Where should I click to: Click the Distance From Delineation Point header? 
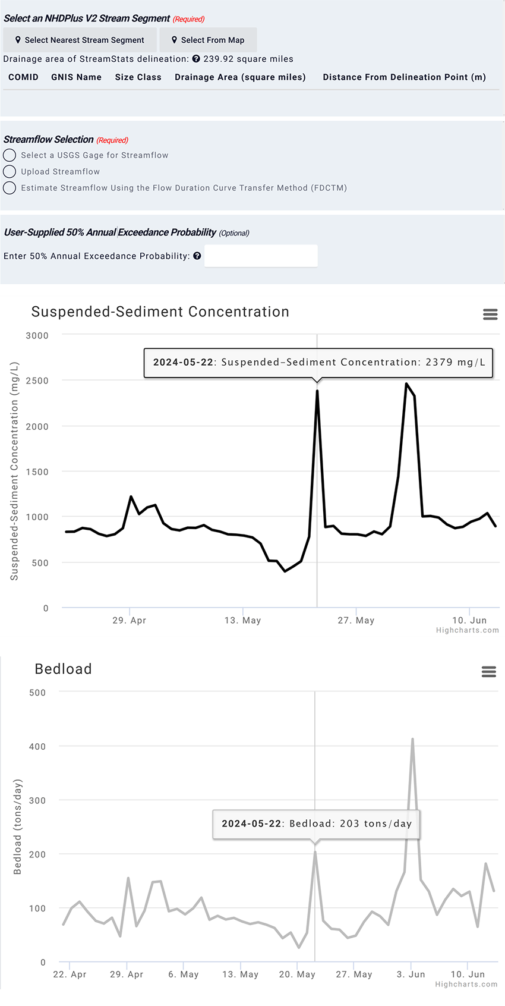click(x=404, y=77)
